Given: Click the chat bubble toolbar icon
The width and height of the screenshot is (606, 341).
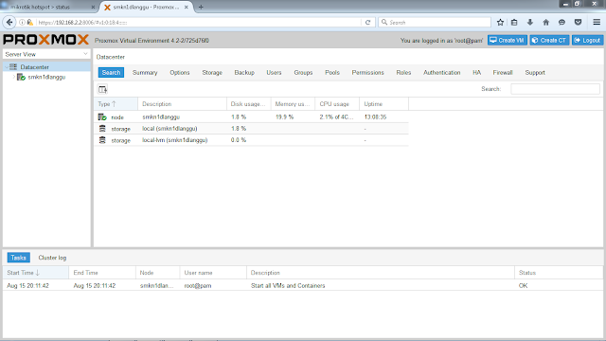Looking at the screenshot, I should (561, 23).
